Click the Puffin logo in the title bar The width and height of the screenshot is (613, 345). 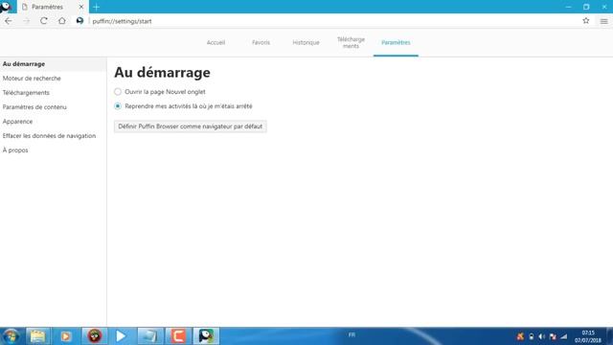(7, 7)
